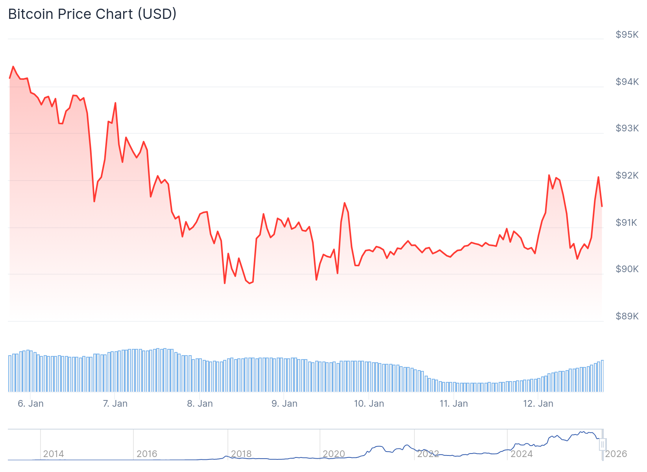Click the 2018 label in the navigator
The width and height of the screenshot is (647, 472).
[241, 454]
